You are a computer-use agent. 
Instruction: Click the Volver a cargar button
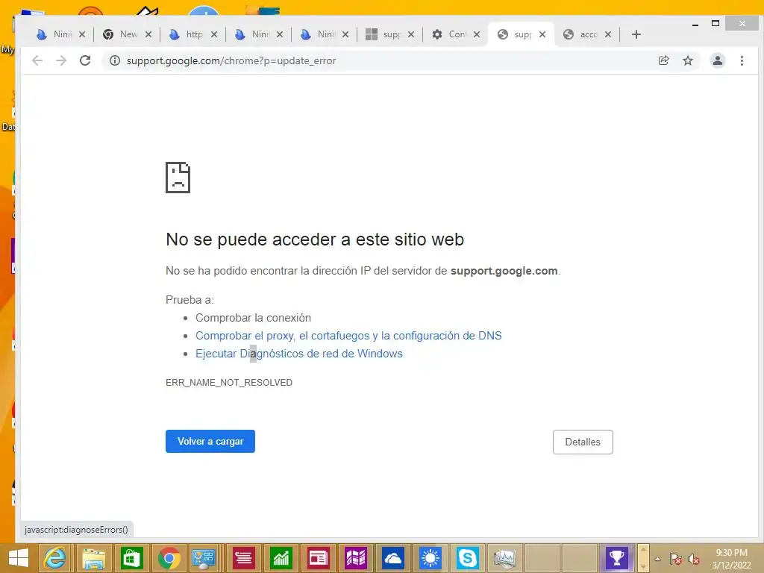click(x=210, y=442)
